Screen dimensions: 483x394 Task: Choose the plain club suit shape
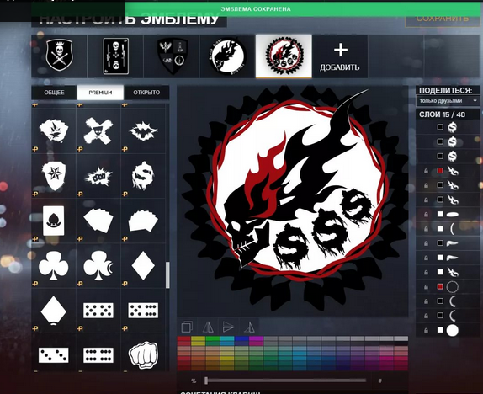[54, 265]
